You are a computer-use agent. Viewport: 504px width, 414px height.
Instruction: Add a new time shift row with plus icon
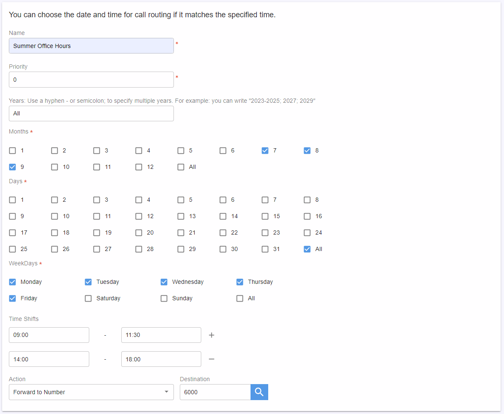tap(211, 335)
